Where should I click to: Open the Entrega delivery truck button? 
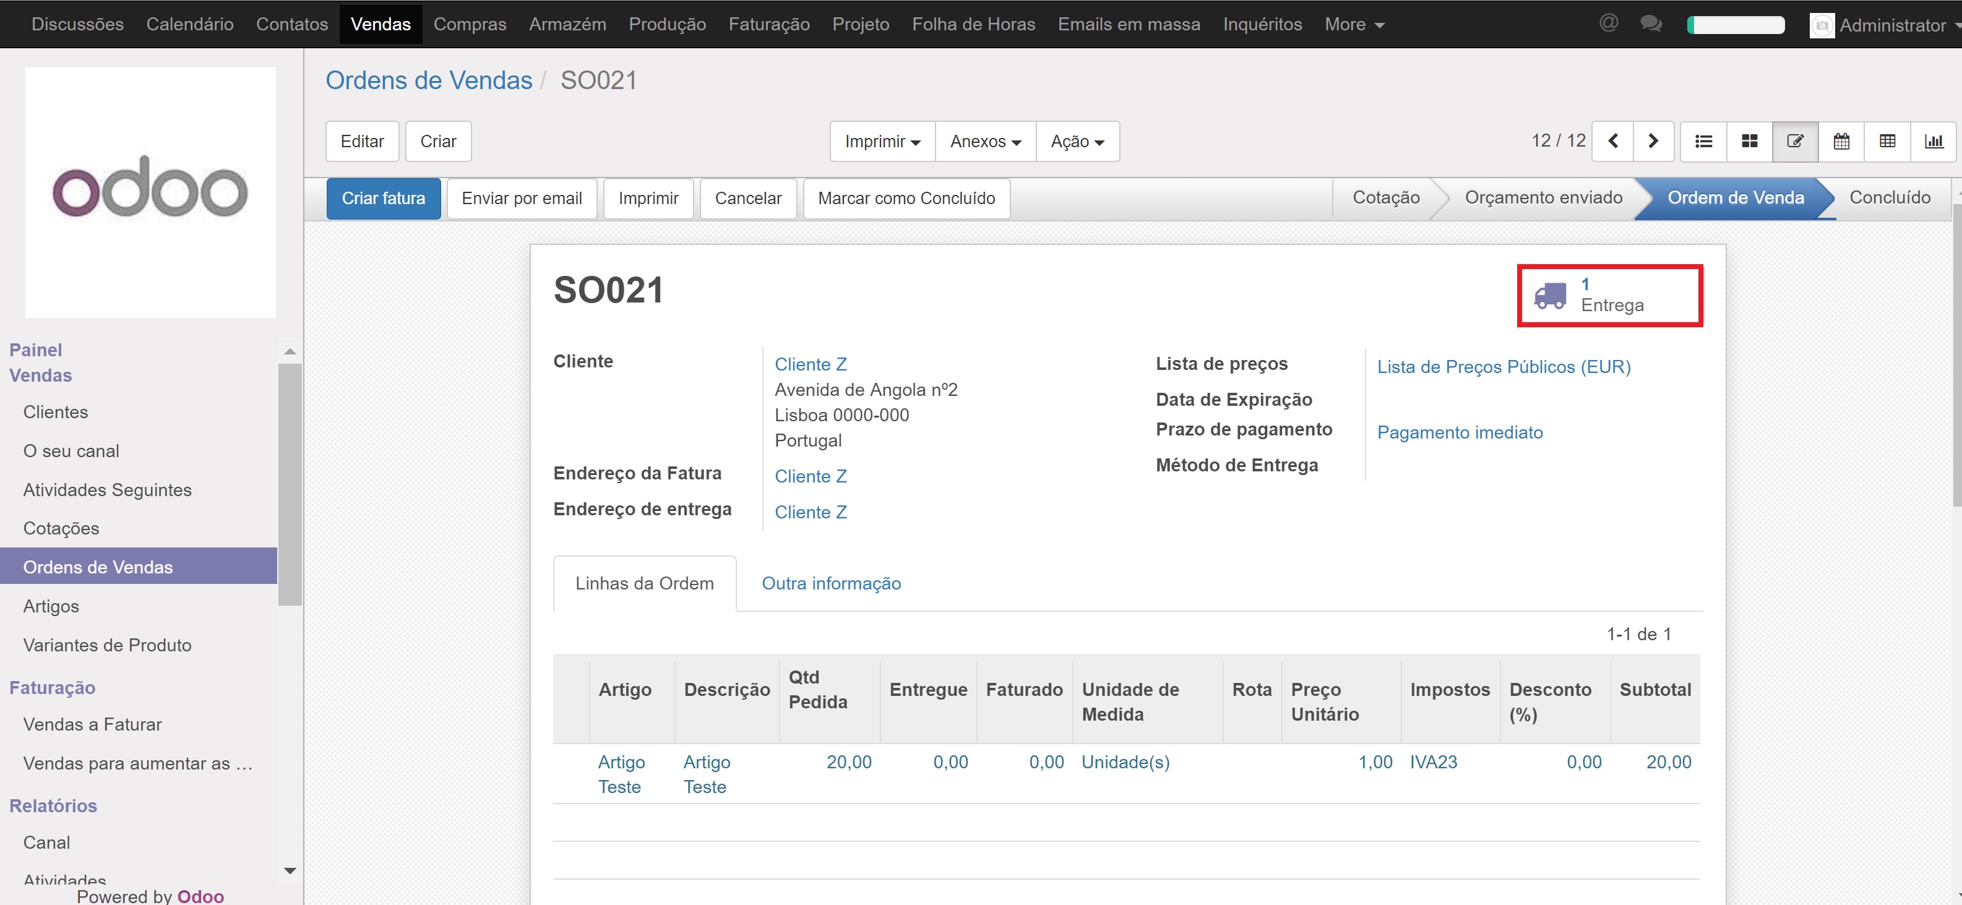pyautogui.click(x=1609, y=296)
